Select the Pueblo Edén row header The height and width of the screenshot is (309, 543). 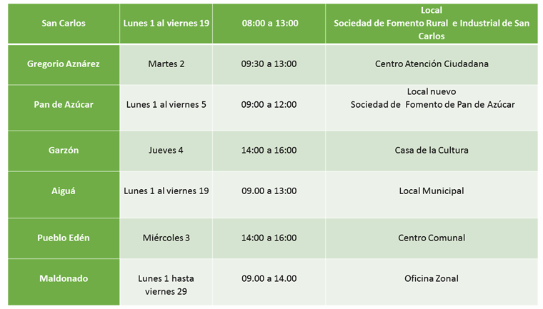63,238
